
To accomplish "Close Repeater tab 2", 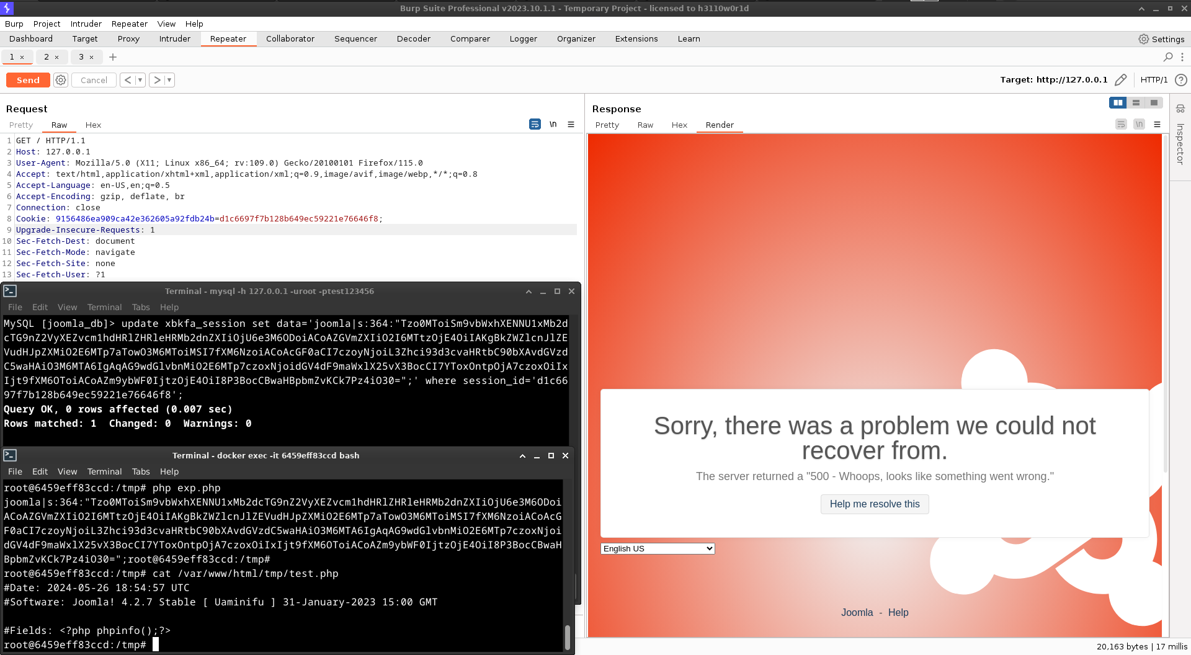I will click(x=57, y=57).
